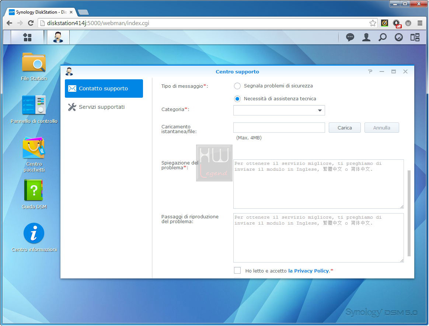This screenshot has height=326, width=429.
Task: Open the DSM main menu grid icon
Action: [27, 37]
